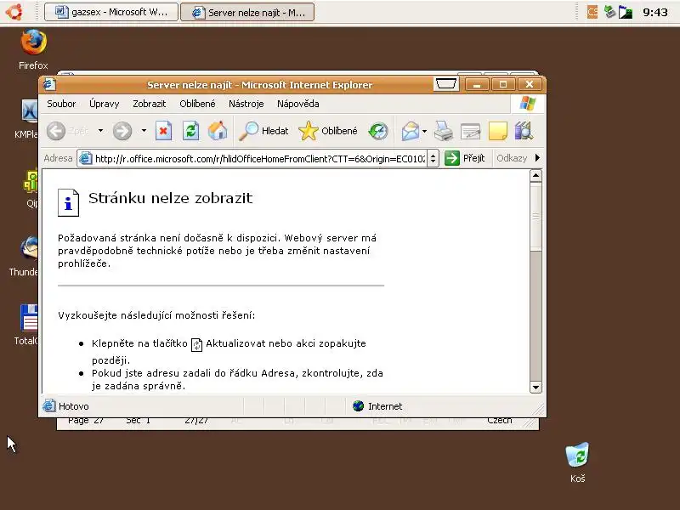Viewport: 680px width, 510px height.
Task: Open the KMPlayer desktop icon
Action: (x=30, y=111)
